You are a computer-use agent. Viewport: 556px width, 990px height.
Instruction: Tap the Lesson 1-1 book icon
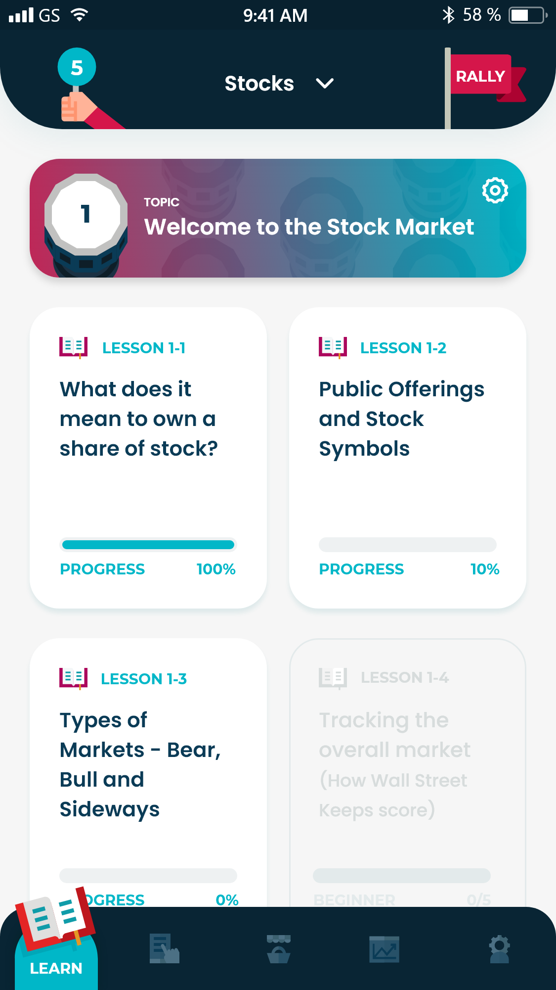click(x=73, y=347)
